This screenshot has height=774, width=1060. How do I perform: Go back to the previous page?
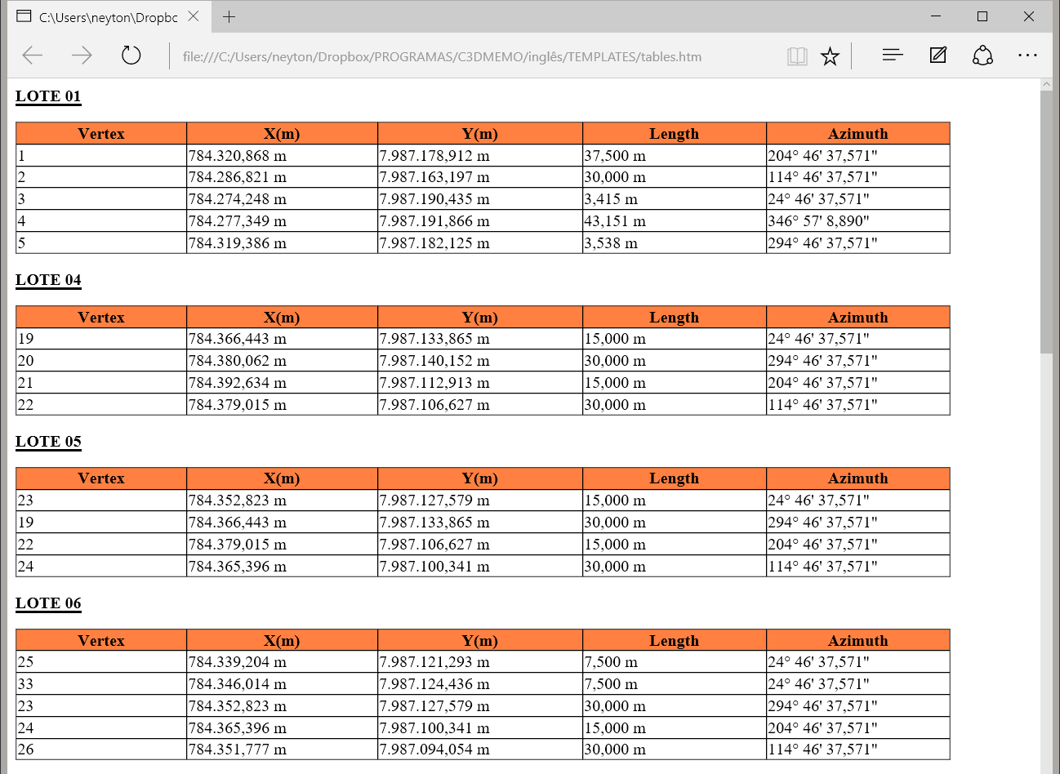pos(33,56)
